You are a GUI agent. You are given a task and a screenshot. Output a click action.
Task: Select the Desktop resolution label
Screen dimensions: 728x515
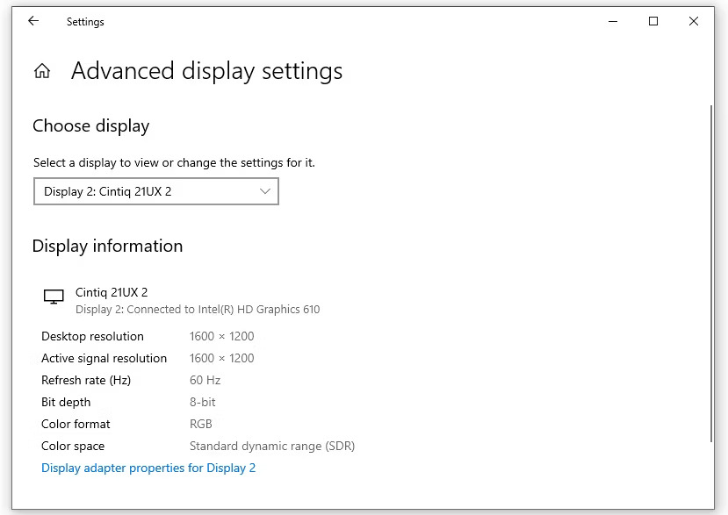pos(92,336)
